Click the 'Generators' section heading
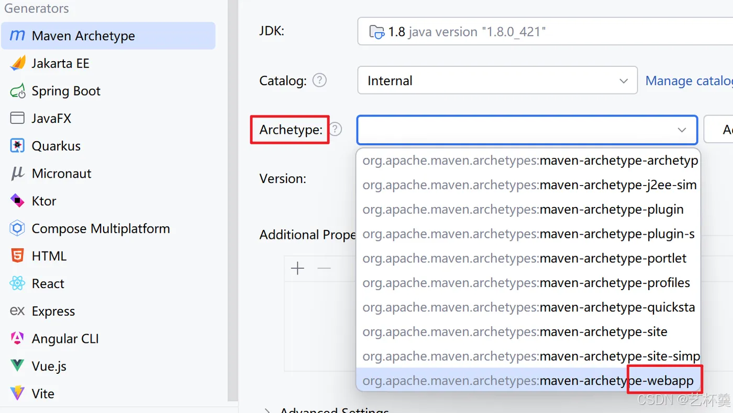This screenshot has height=413, width=733. coord(37,8)
